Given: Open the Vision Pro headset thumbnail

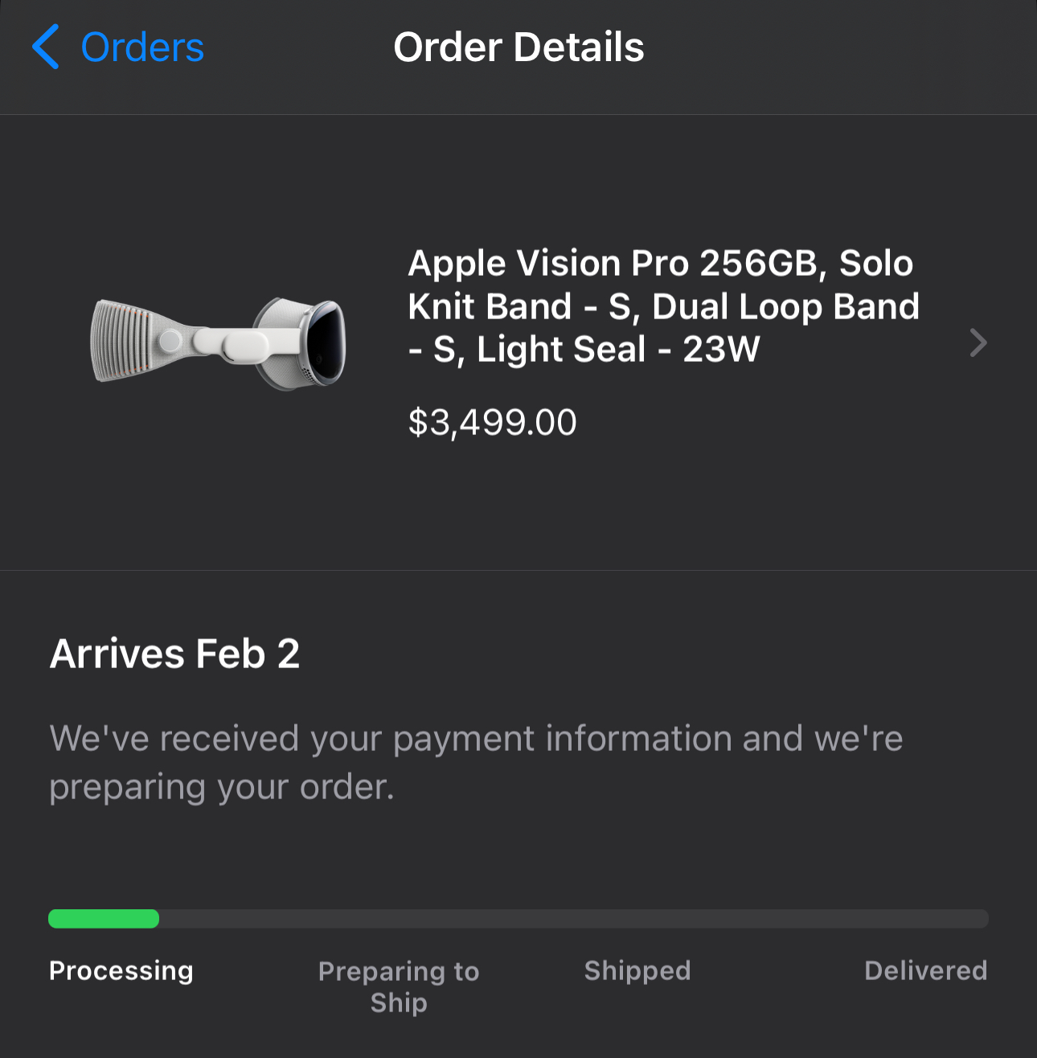Looking at the screenshot, I should click(x=218, y=343).
